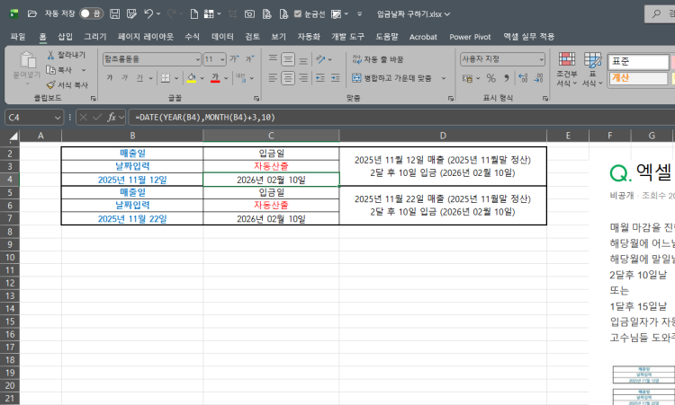
Task: Open alignment settings dialog launcher in 맞춤 group
Action: point(451,99)
